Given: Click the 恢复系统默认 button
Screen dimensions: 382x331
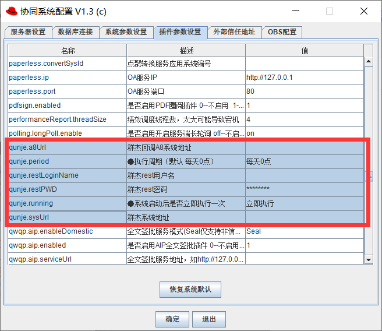Looking at the screenshot, I should (x=190, y=290).
